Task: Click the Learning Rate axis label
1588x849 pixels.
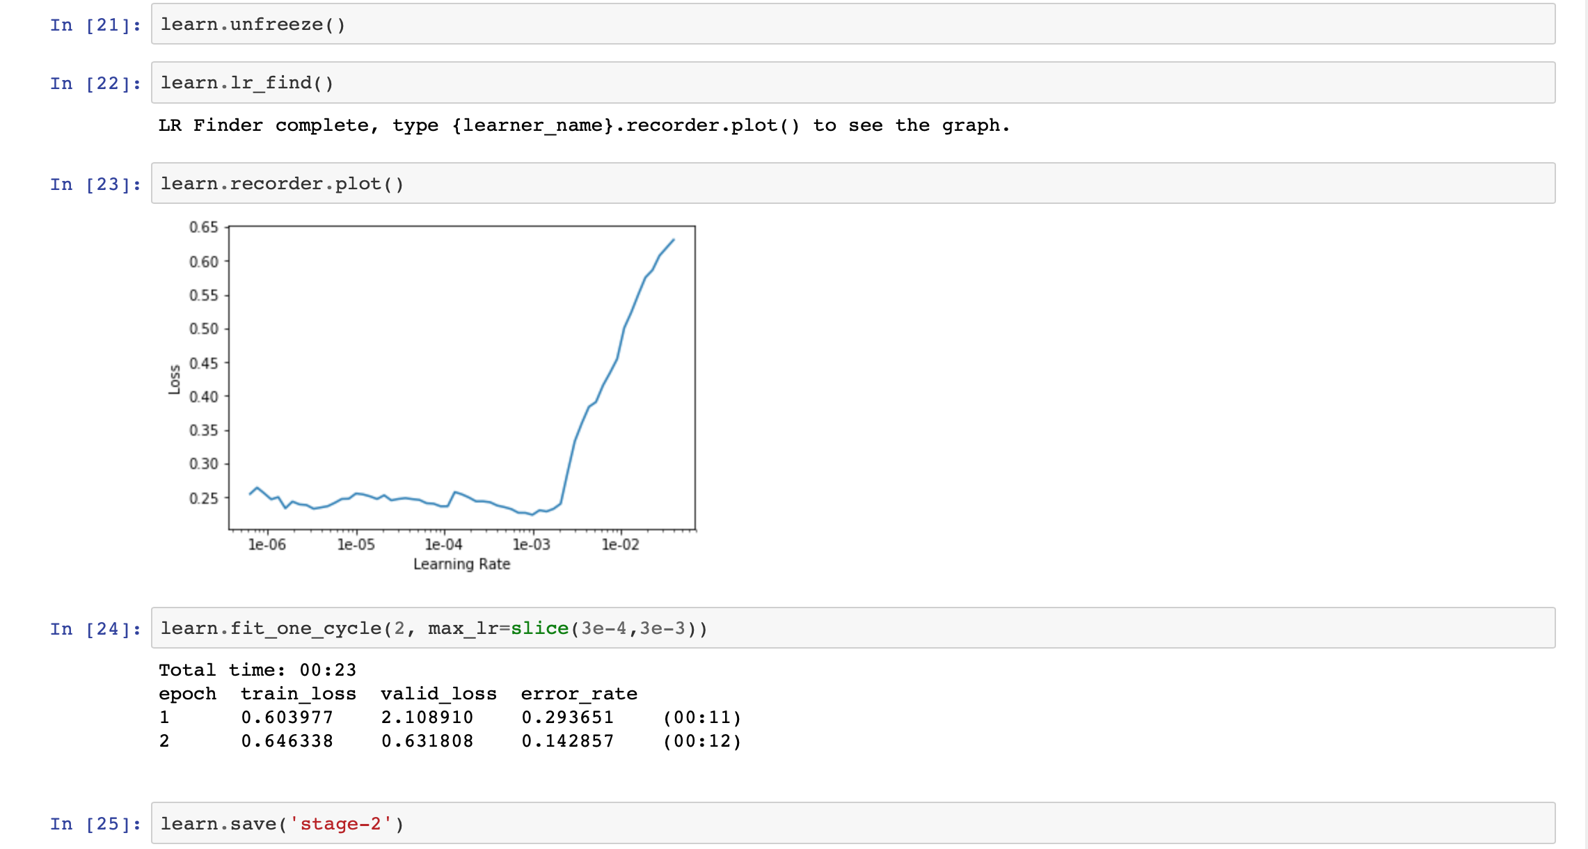Action: (x=461, y=564)
